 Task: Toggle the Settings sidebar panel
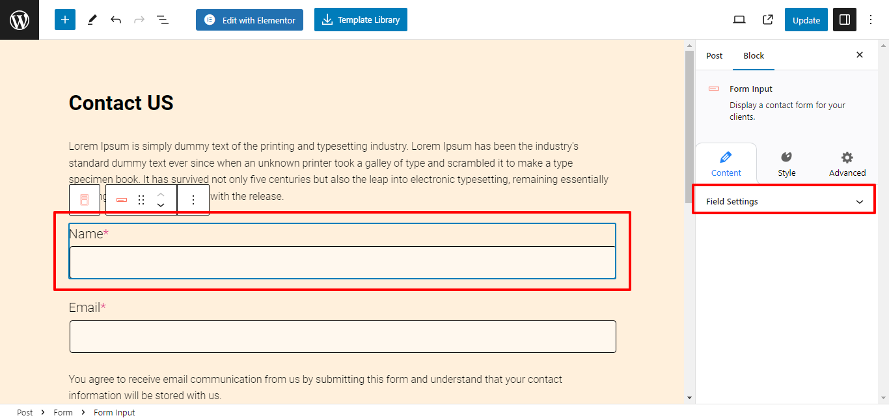coord(845,20)
